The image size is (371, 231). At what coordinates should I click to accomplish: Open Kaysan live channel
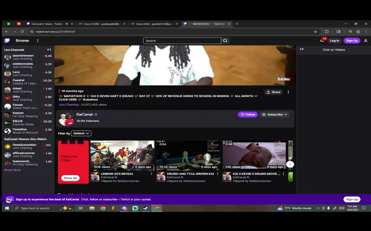click(x=28, y=114)
